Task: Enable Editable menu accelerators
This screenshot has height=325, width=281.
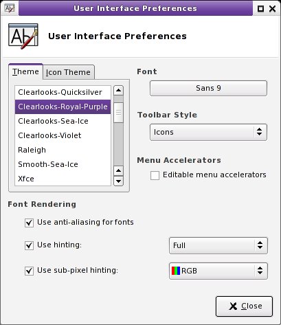Action: (x=155, y=175)
